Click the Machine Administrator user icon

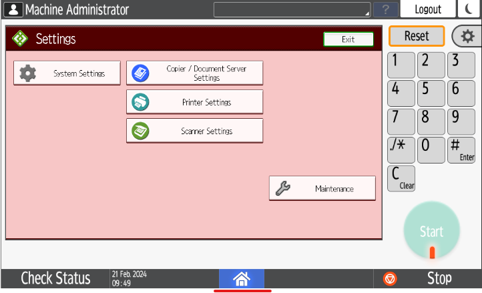(x=13, y=9)
